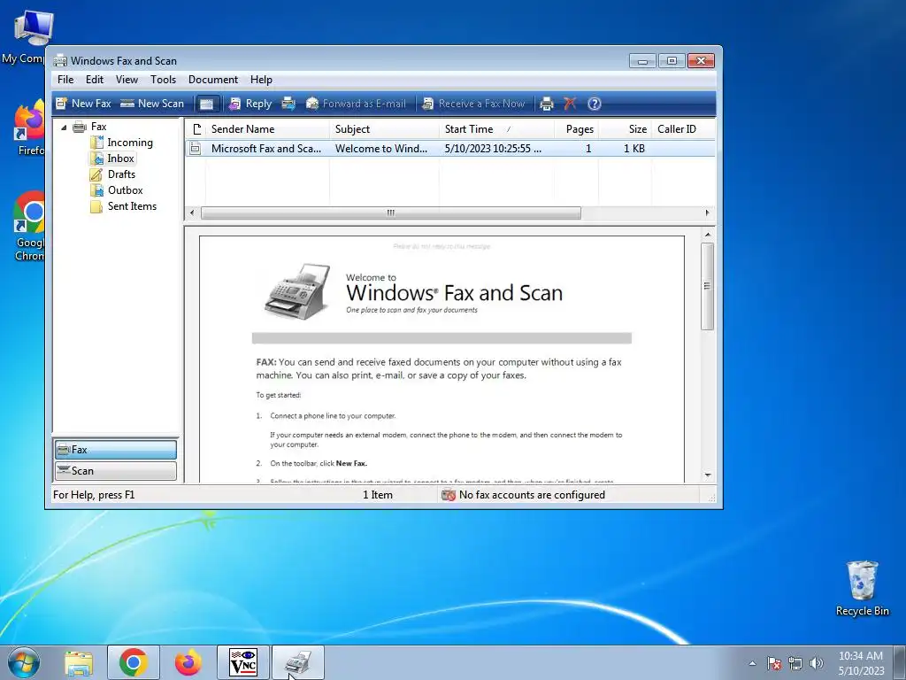The width and height of the screenshot is (906, 680).
Task: Start a New Scan from toolbar
Action: (x=152, y=104)
